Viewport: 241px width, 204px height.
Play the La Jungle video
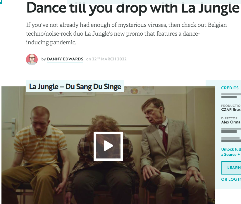108,146
